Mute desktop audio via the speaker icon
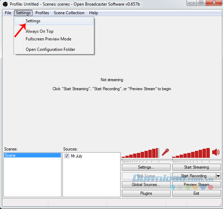223x209 pixels. pyautogui.click(x=216, y=152)
